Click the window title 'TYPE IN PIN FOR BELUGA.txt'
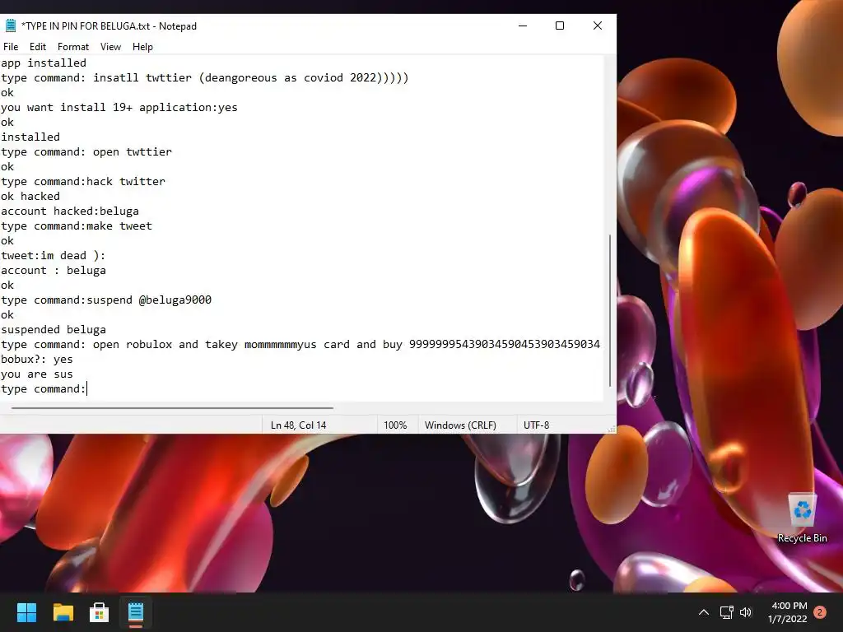Screen dimensions: 843x632 click(87, 26)
